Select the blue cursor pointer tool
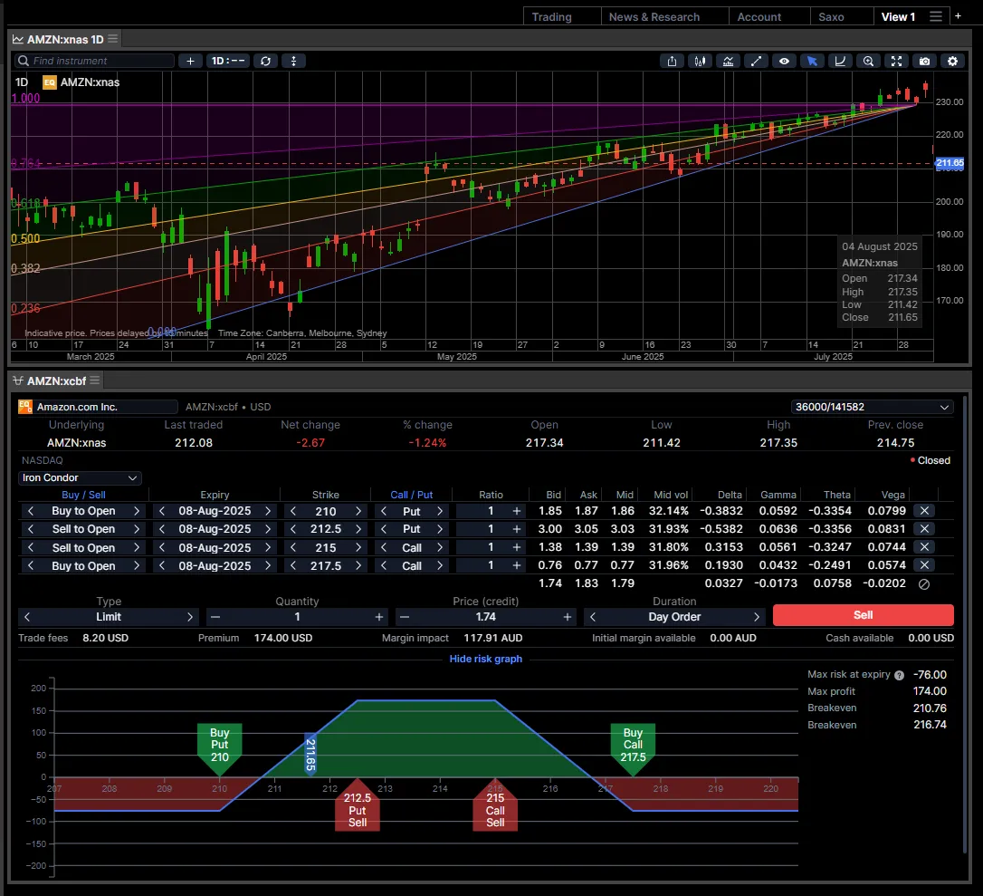 (x=812, y=61)
